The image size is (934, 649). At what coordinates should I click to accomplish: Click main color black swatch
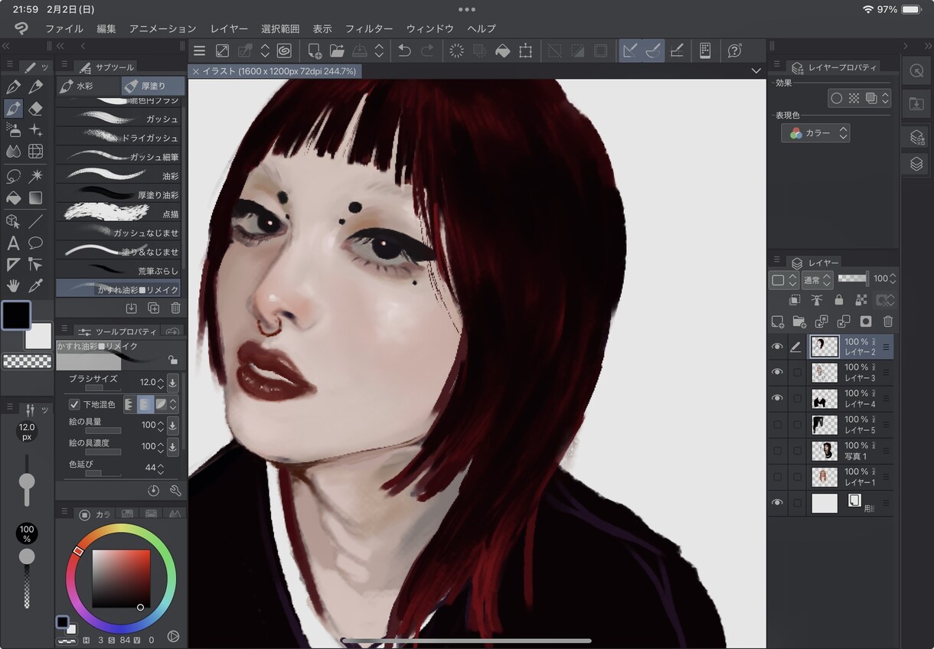(16, 315)
